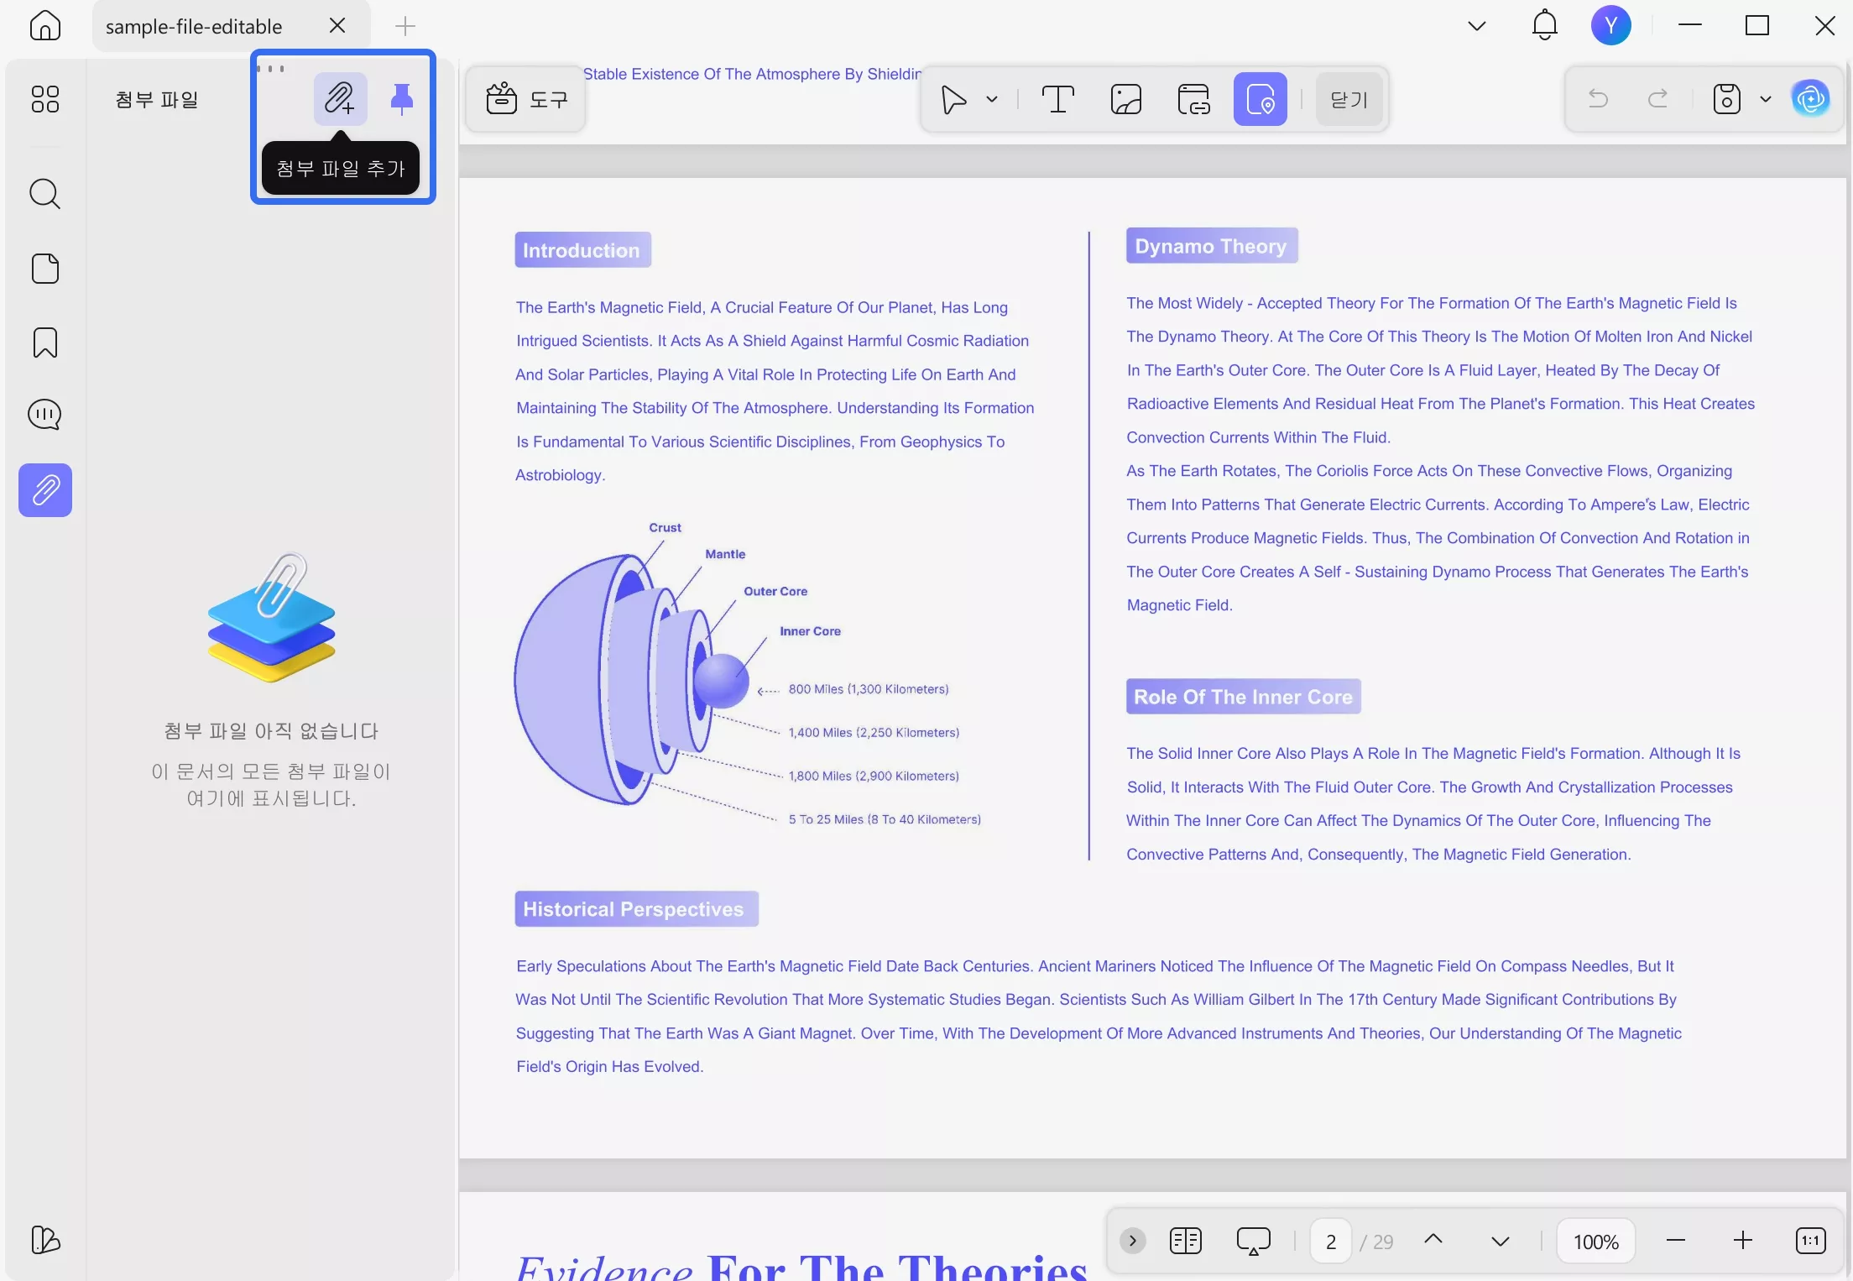The width and height of the screenshot is (1853, 1281).
Task: Start the slideshow presentation icon
Action: click(1254, 1241)
